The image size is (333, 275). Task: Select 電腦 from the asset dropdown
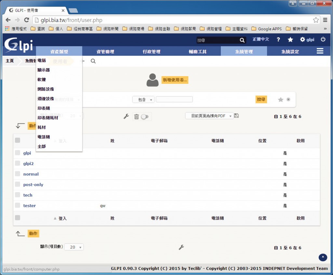pyautogui.click(x=42, y=60)
